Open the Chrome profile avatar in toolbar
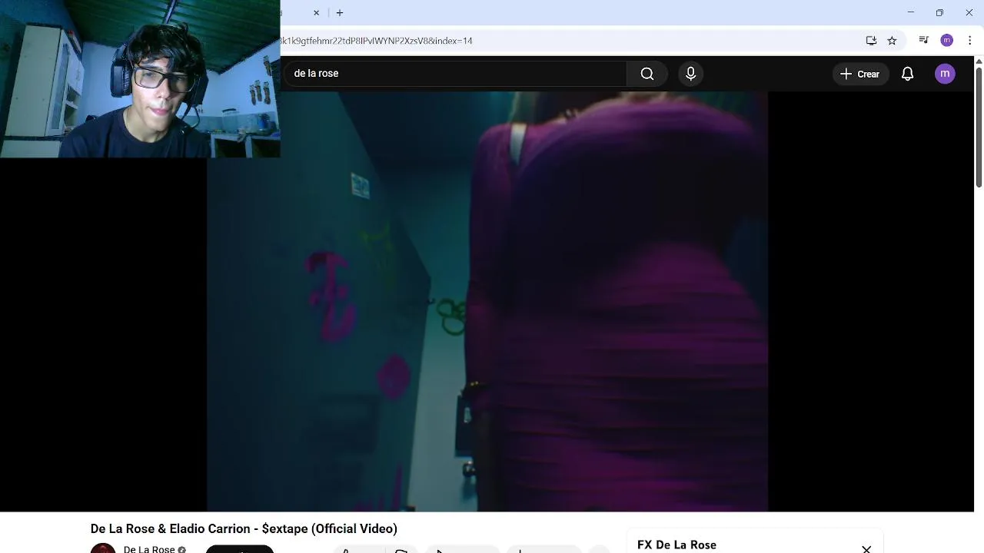The image size is (984, 553). coord(947,41)
